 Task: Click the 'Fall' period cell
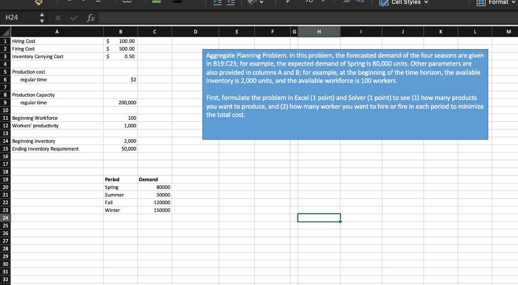tap(120, 203)
